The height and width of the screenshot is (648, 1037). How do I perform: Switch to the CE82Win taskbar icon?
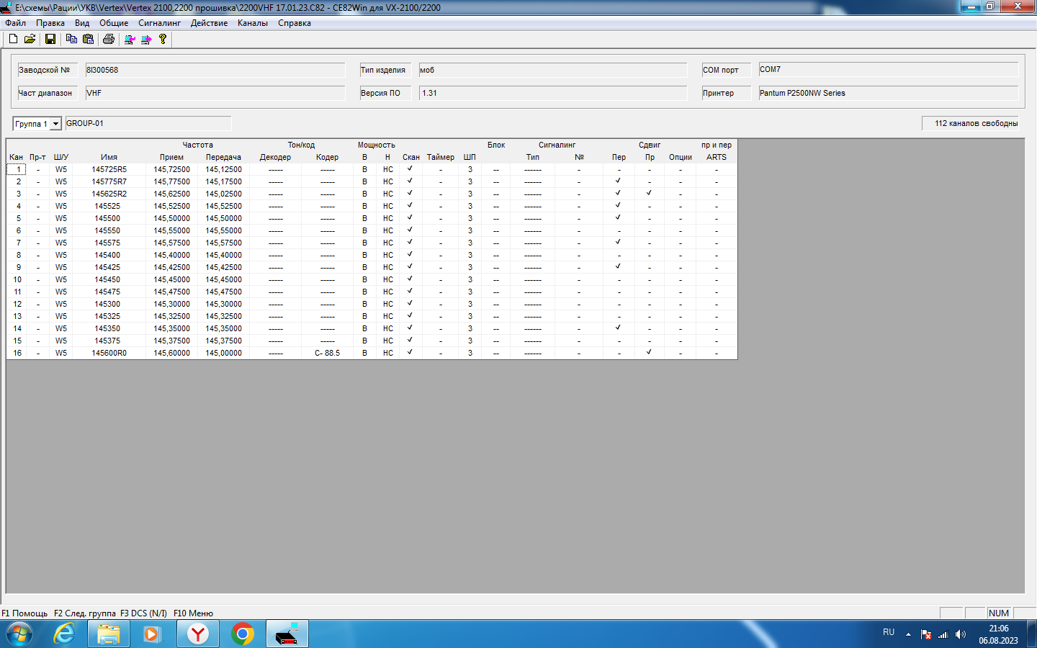coord(287,634)
